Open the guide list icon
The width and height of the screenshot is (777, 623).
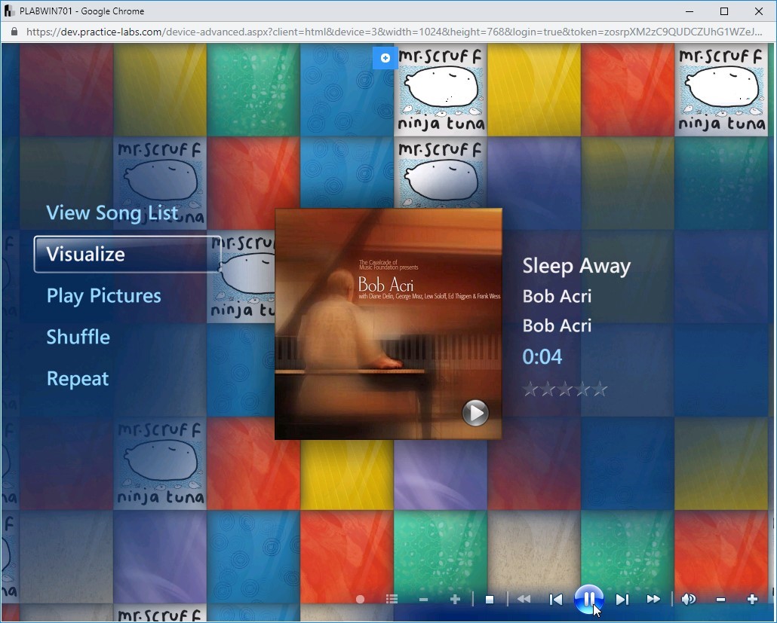coord(392,599)
